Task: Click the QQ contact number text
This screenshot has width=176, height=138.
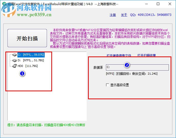Action: pos(151,15)
